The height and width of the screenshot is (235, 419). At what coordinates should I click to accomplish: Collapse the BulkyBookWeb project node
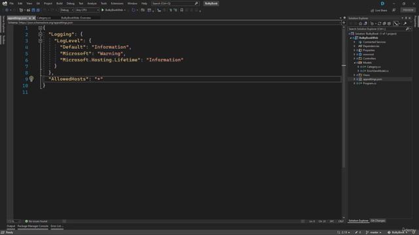coord(351,38)
